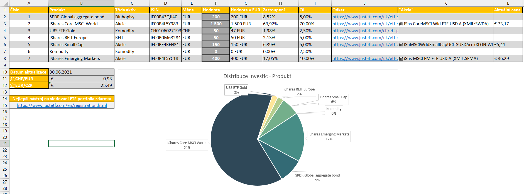The height and width of the screenshot is (194, 524).
Task: Select the SPDR Global aggregate bond cell
Action: [x=81, y=17]
